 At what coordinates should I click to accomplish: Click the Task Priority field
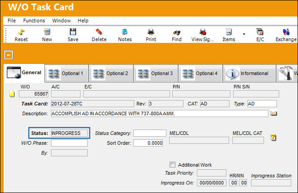(x=212, y=173)
